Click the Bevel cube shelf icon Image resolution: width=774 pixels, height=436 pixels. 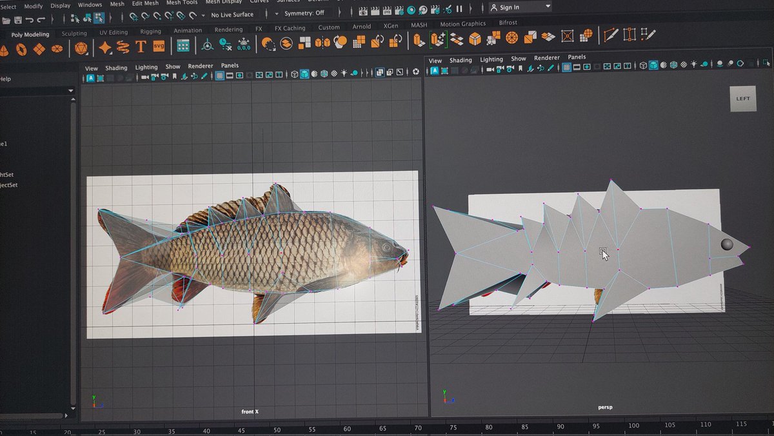pyautogui.click(x=475, y=39)
